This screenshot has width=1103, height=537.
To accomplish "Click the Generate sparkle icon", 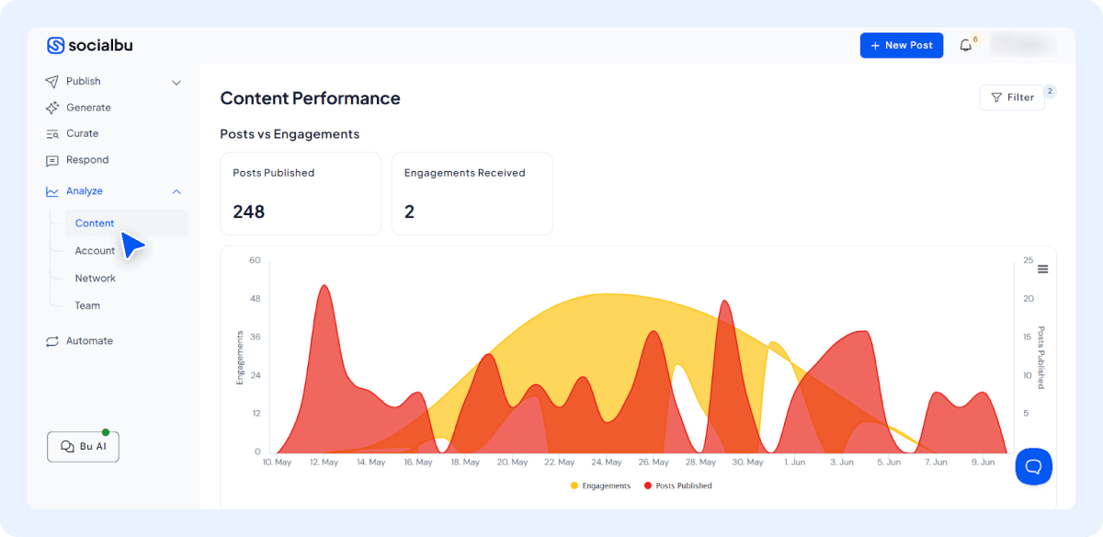I will coord(52,108).
